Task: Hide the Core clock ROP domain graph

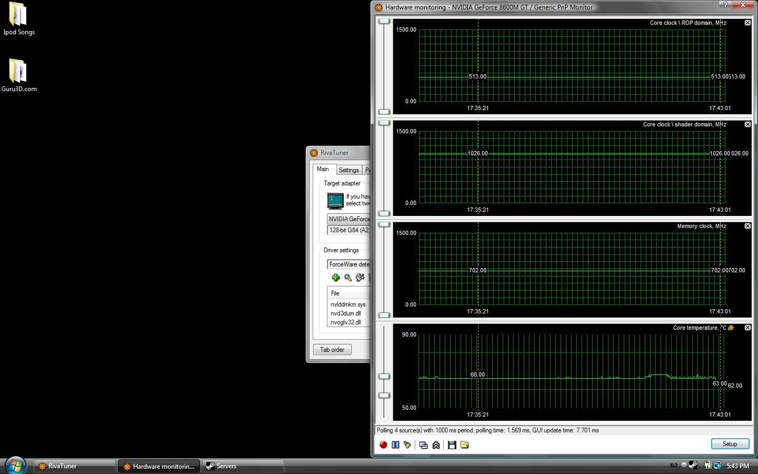Action: click(747, 23)
